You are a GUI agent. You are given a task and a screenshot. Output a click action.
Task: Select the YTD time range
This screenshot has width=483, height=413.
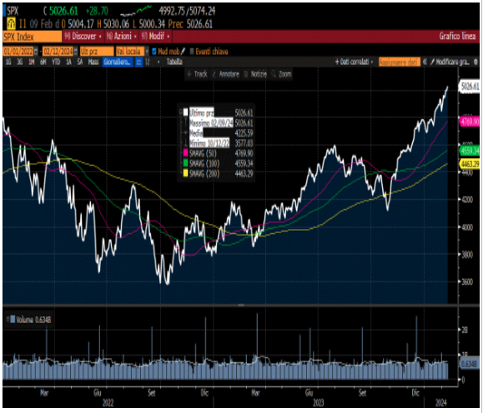[56, 62]
